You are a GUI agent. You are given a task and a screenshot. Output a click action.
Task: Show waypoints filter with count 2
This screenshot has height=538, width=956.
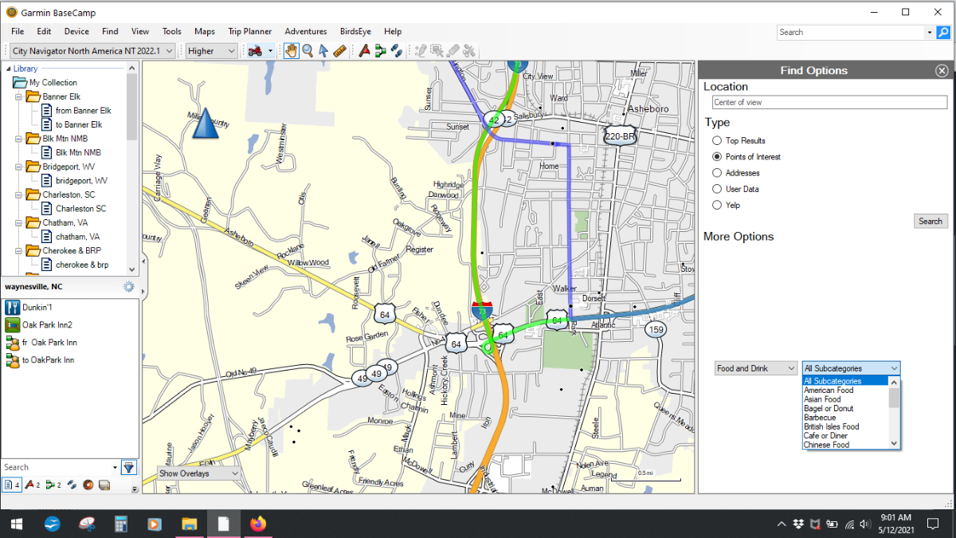click(32, 484)
